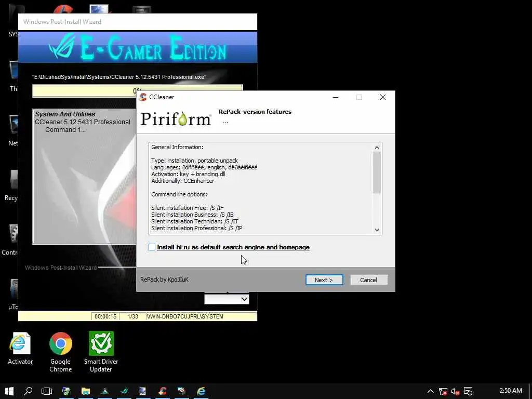Screen dimensions: 532x399
Task: Click the network status tray icon
Action: click(443, 392)
